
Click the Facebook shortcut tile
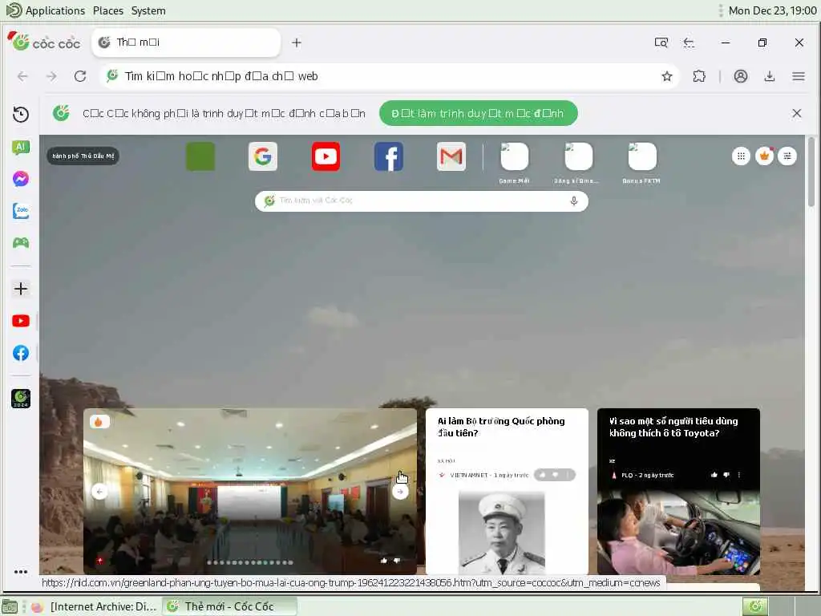[389, 156]
